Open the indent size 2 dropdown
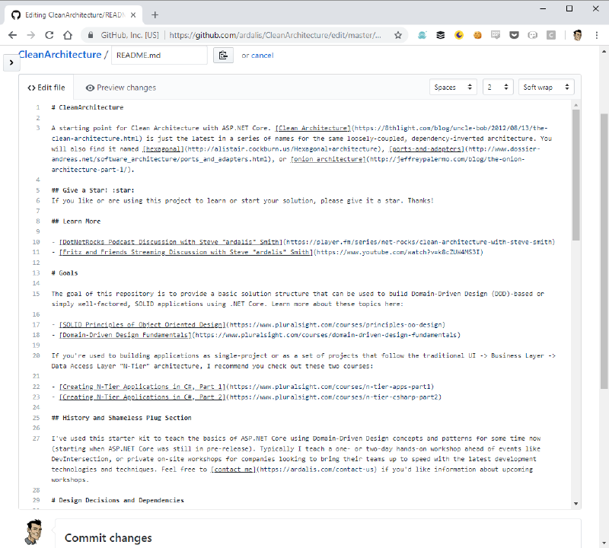The height and width of the screenshot is (548, 609). [x=498, y=87]
